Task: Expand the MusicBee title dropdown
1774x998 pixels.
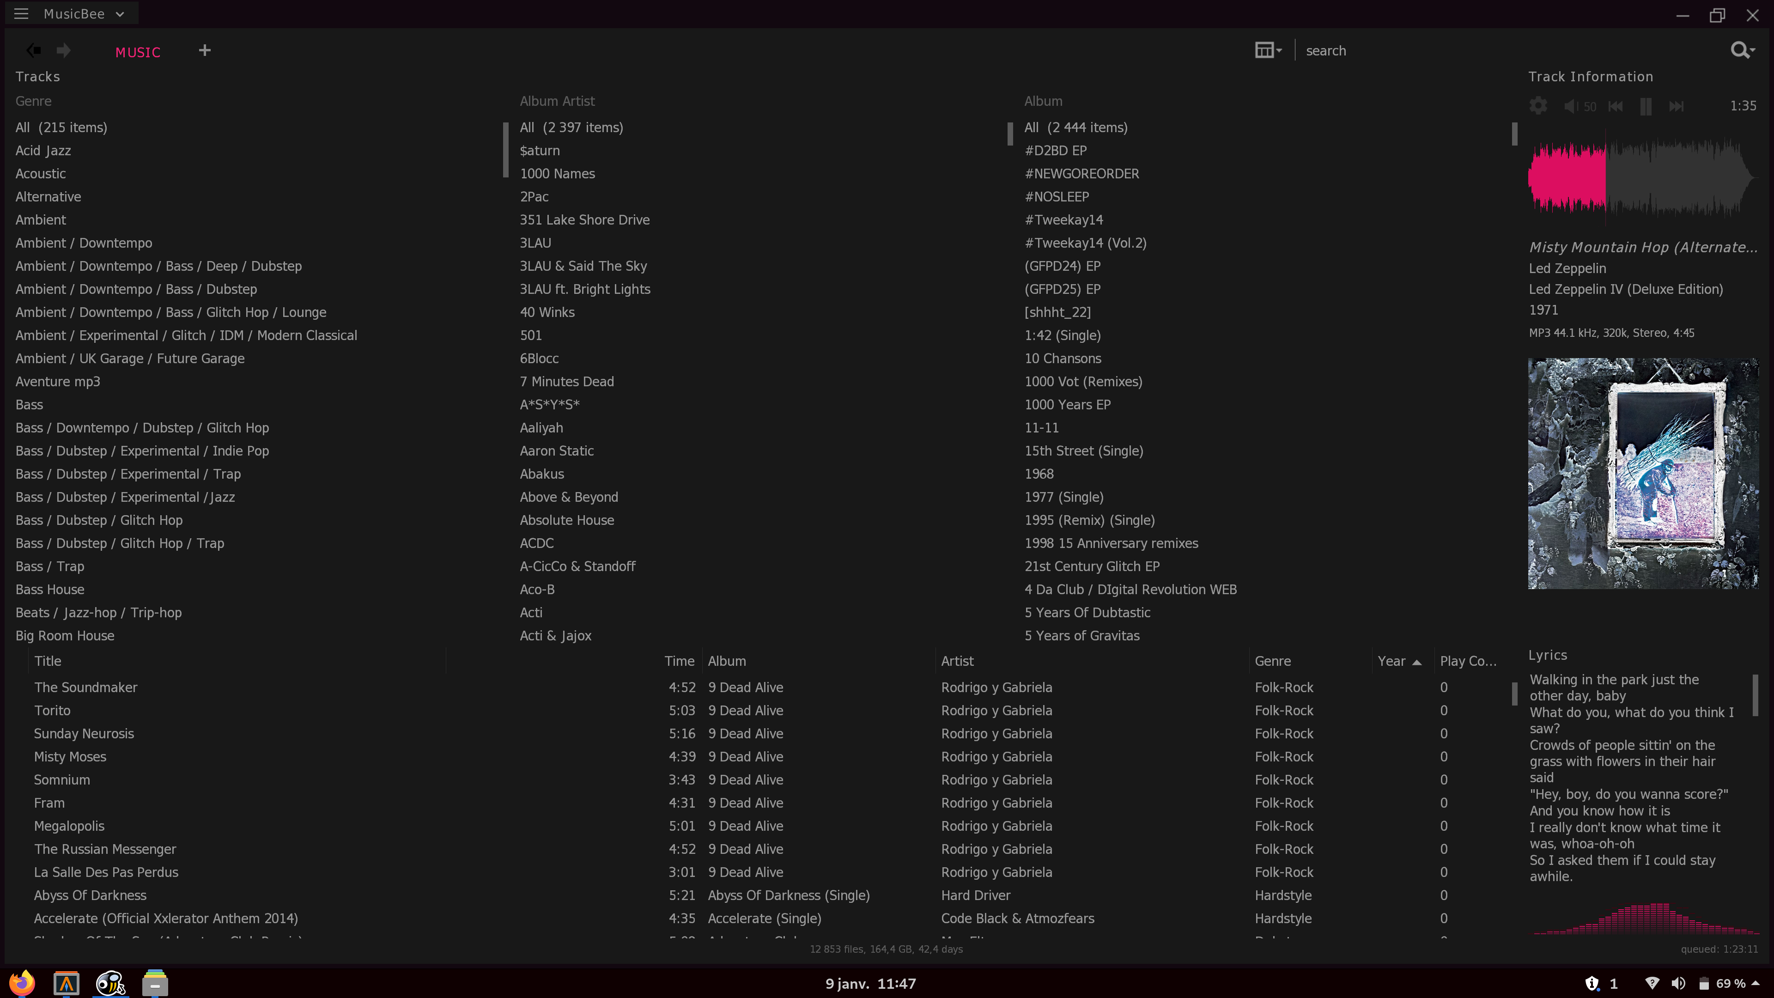Action: [121, 14]
